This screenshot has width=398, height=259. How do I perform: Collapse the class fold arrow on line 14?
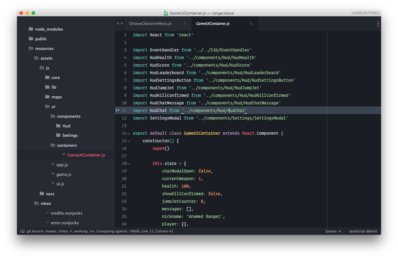pyautogui.click(x=129, y=134)
